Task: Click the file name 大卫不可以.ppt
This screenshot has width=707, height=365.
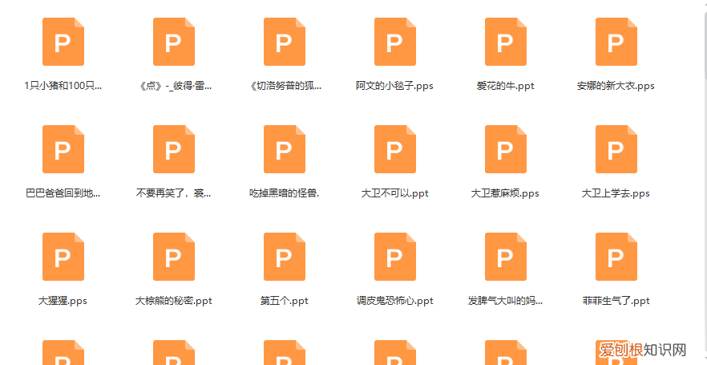Action: click(395, 193)
